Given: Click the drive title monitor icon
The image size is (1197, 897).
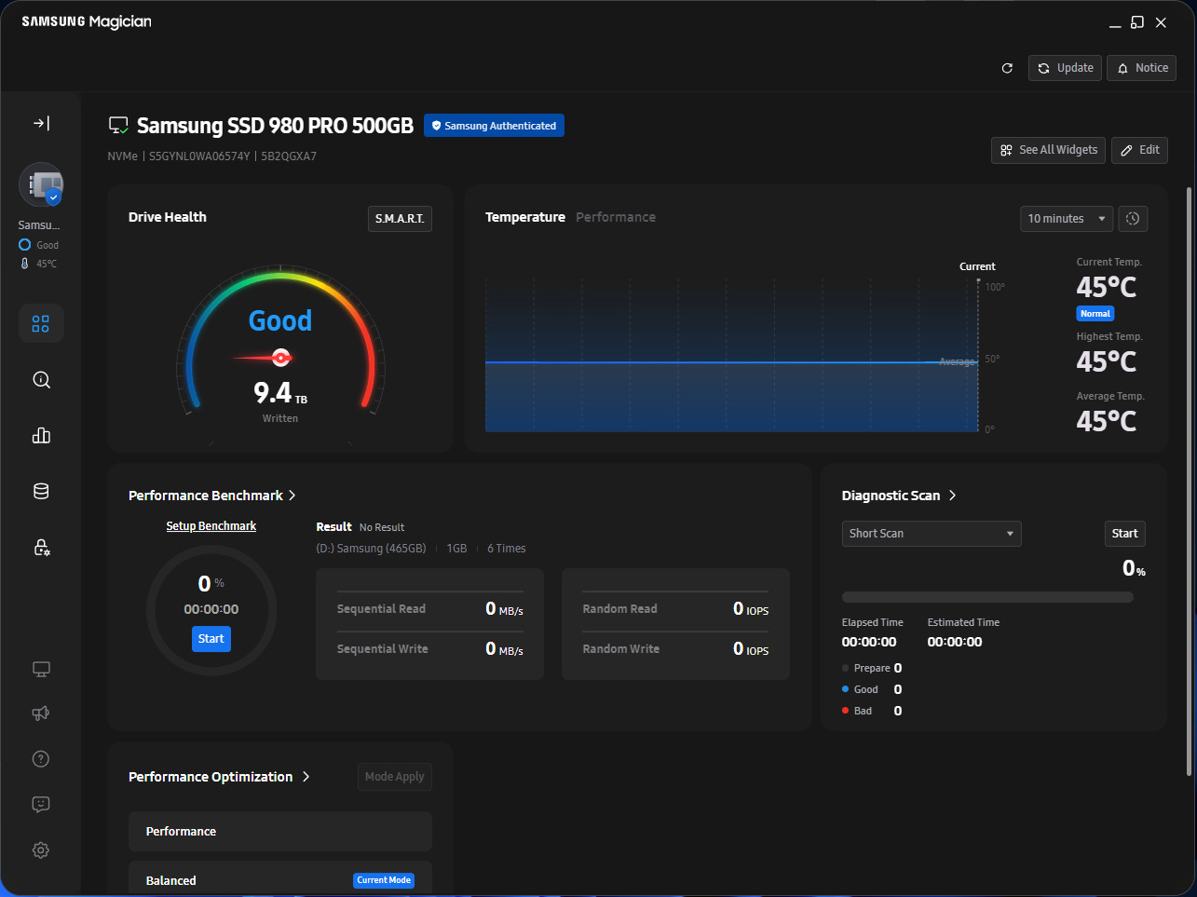Looking at the screenshot, I should (118, 126).
